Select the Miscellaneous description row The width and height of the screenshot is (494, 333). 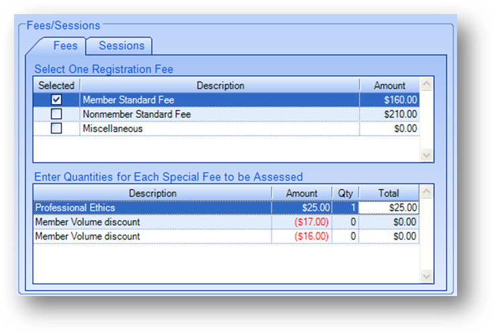tap(226, 128)
